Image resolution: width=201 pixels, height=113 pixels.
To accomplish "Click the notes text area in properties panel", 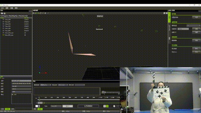I will click(21, 99).
